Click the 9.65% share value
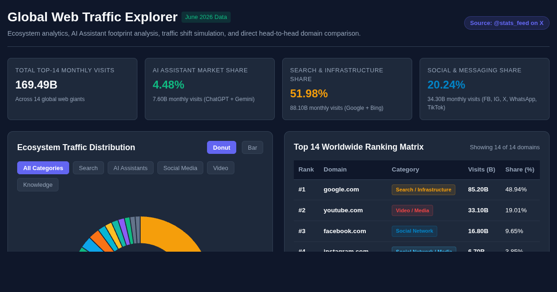 pyautogui.click(x=514, y=231)
